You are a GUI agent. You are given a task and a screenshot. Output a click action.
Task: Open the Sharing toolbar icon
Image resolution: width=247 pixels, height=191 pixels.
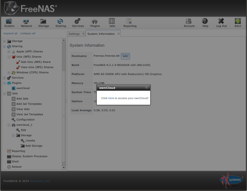tap(60, 21)
